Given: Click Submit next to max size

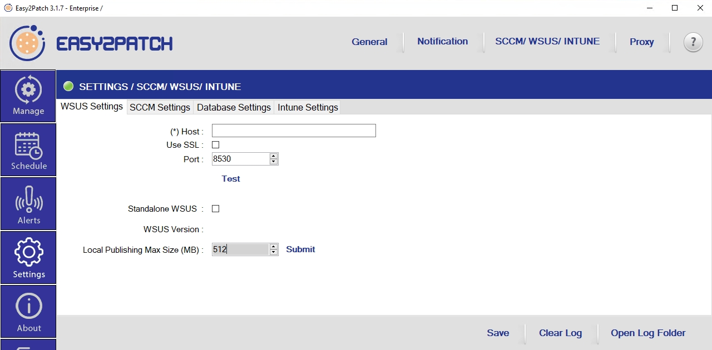Looking at the screenshot, I should coord(300,249).
